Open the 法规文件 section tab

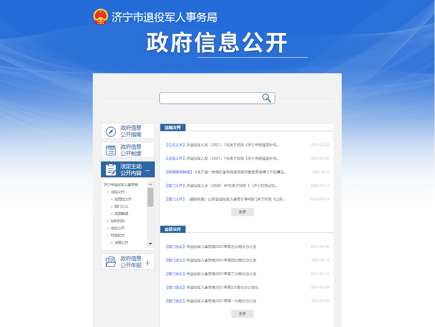[172, 128]
